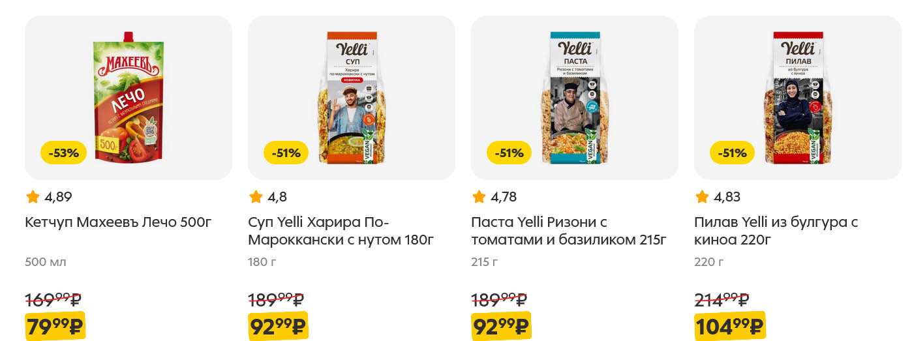Click the 104.99₽ price on Yelli pilaf
Image resolution: width=912 pixels, height=341 pixels.
[x=729, y=327]
